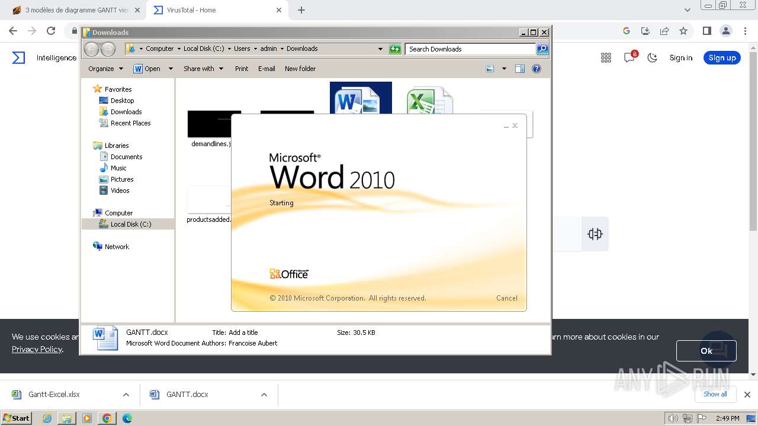Screen dimensions: 758x426
Task: Select Local Disk (C:) in breadcrumb
Action: 204,49
